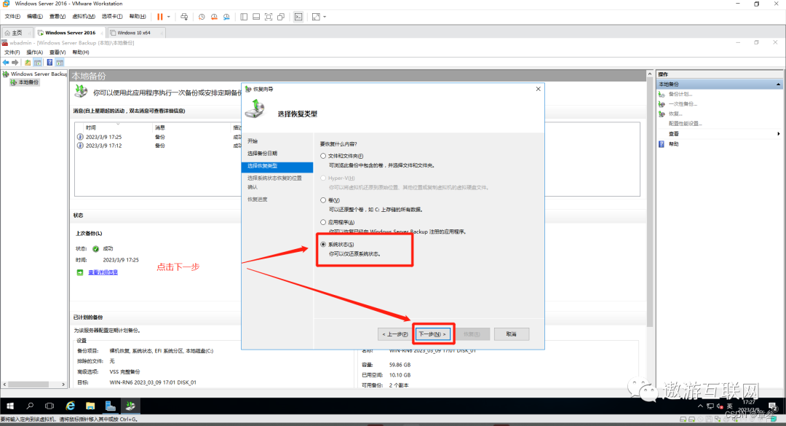Click the horizontal scrollbar under the tree pane
Viewport: 786px width, 426px height.
point(28,384)
